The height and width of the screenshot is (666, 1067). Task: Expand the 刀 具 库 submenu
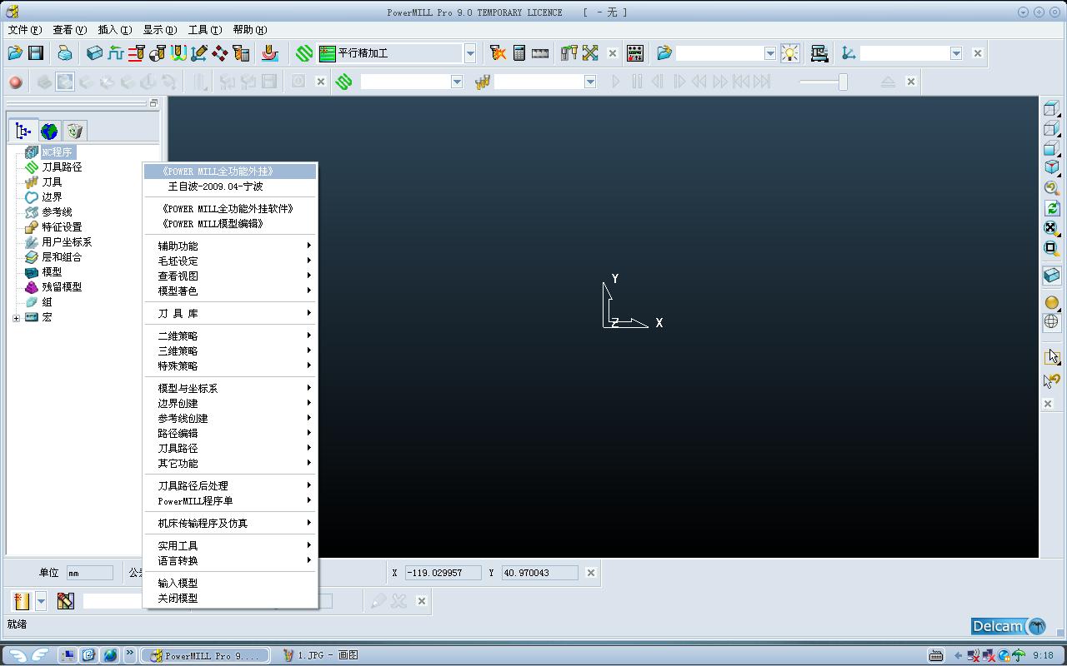coord(230,313)
